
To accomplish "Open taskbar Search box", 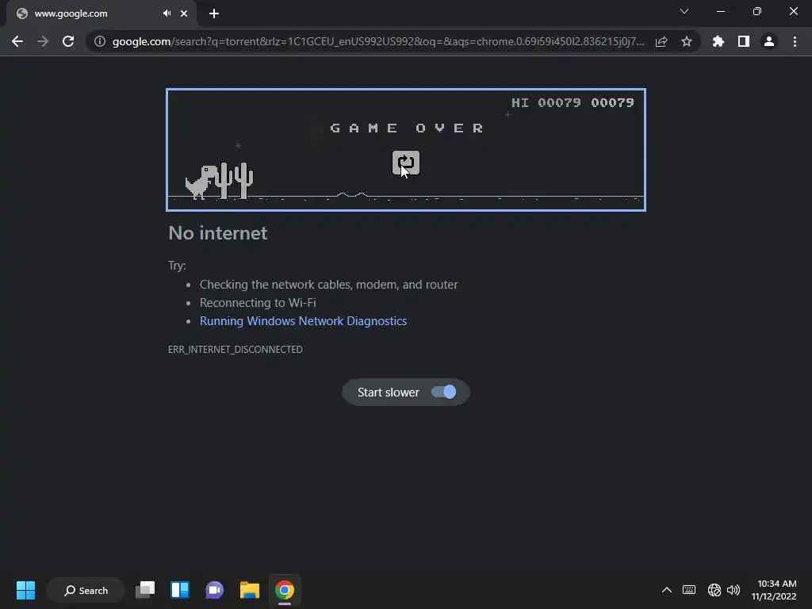I will point(86,590).
